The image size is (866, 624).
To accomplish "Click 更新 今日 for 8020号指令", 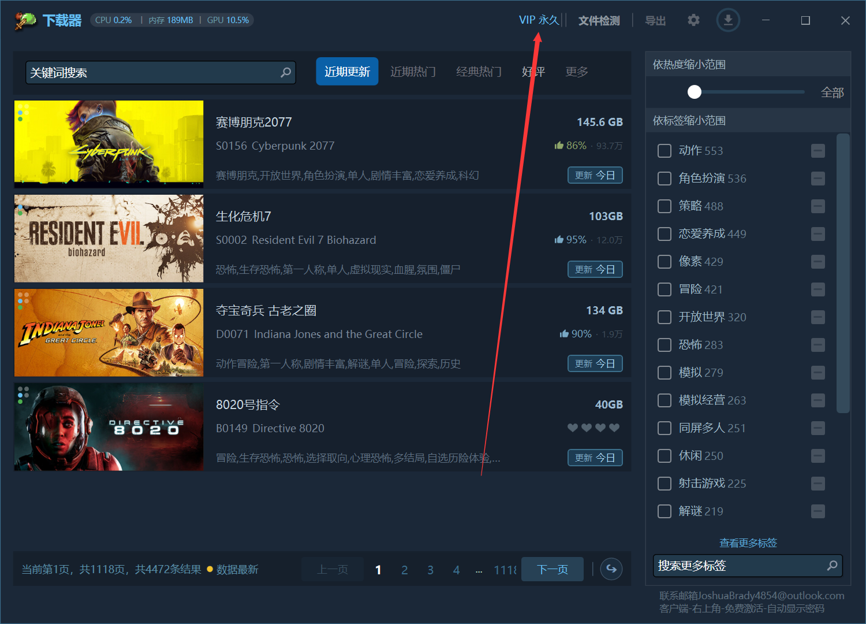I will pos(595,458).
